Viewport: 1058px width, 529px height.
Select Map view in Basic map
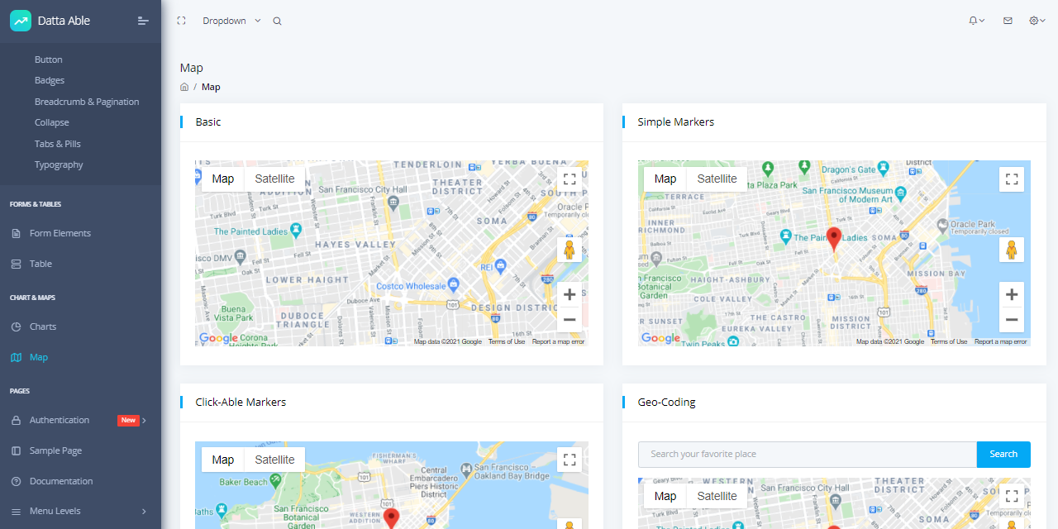[223, 179]
